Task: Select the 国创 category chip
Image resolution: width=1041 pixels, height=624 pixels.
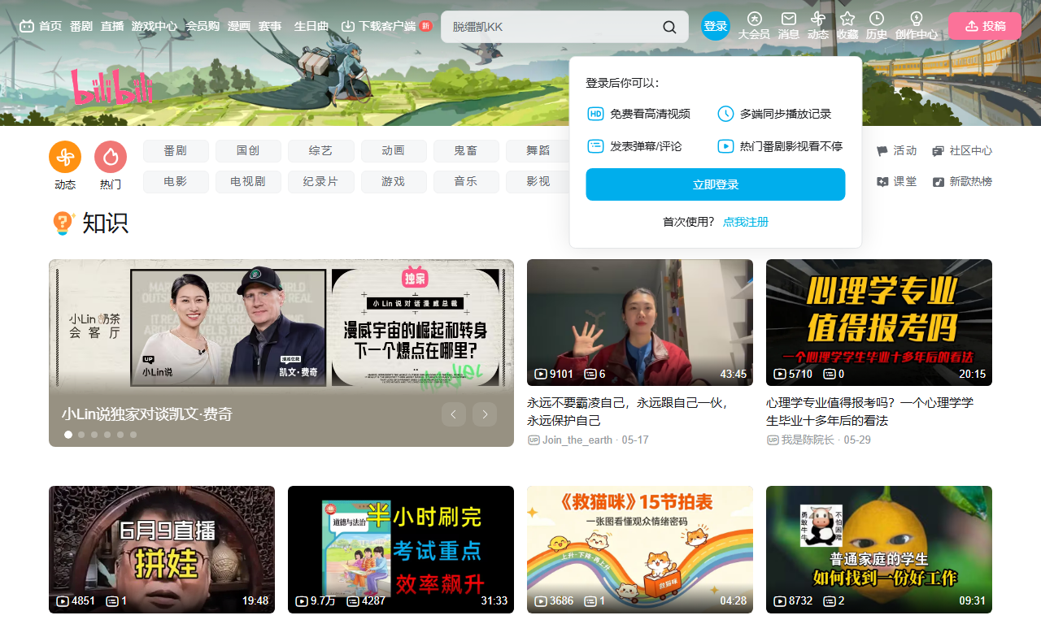Action: tap(248, 151)
